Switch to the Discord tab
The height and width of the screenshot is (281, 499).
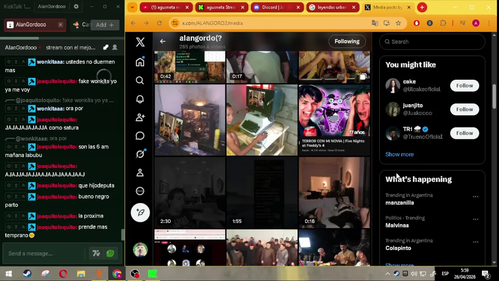pyautogui.click(x=277, y=7)
